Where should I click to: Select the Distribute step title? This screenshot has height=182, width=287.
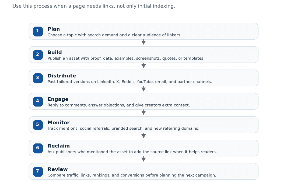(x=62, y=76)
